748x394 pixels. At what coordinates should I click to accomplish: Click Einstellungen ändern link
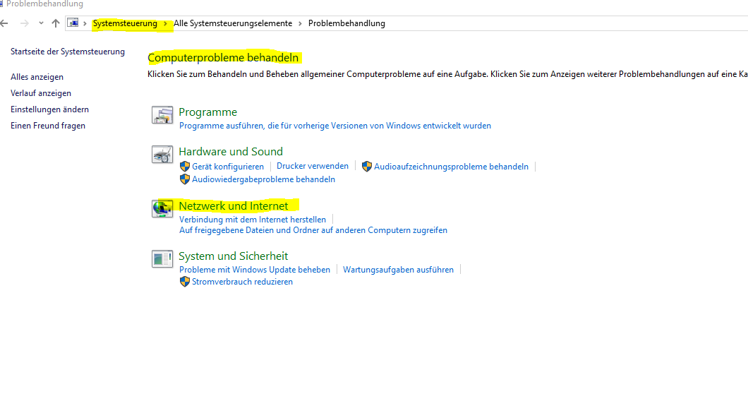click(x=49, y=109)
